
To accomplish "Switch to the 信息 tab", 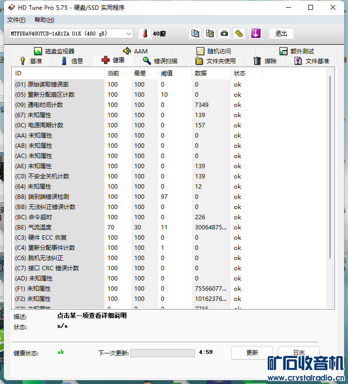I will pos(72,61).
